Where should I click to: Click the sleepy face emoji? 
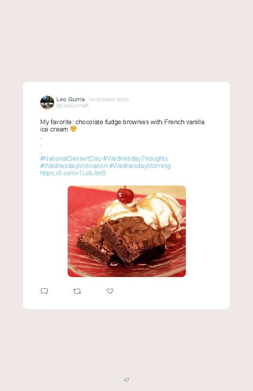coord(73,129)
